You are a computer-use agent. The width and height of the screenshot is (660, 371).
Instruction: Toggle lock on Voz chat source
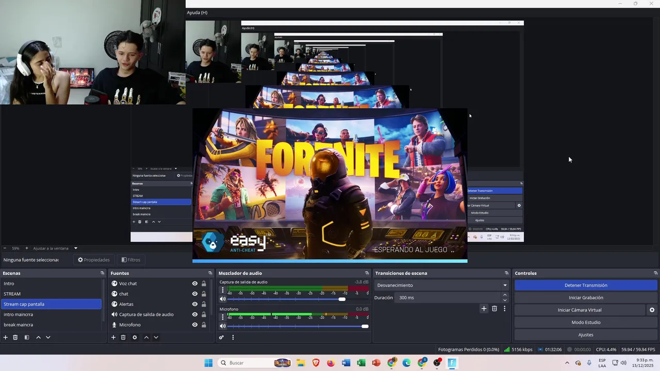coord(204,283)
